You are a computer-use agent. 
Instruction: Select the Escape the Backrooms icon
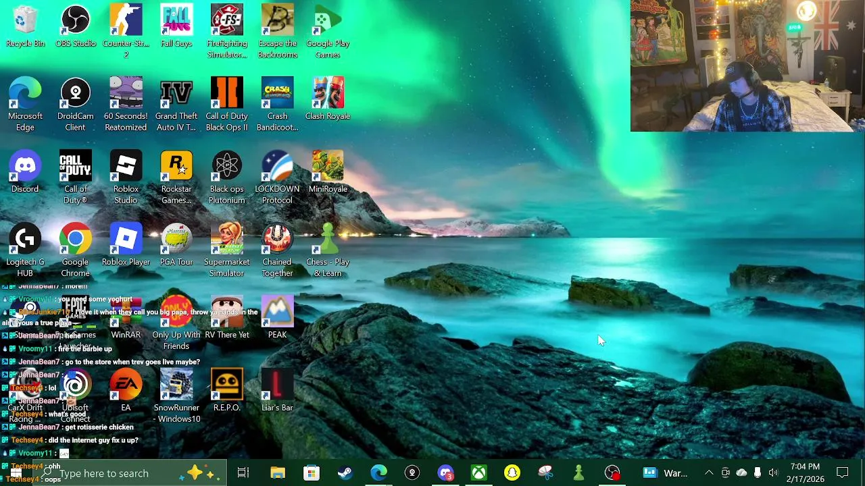[277, 32]
